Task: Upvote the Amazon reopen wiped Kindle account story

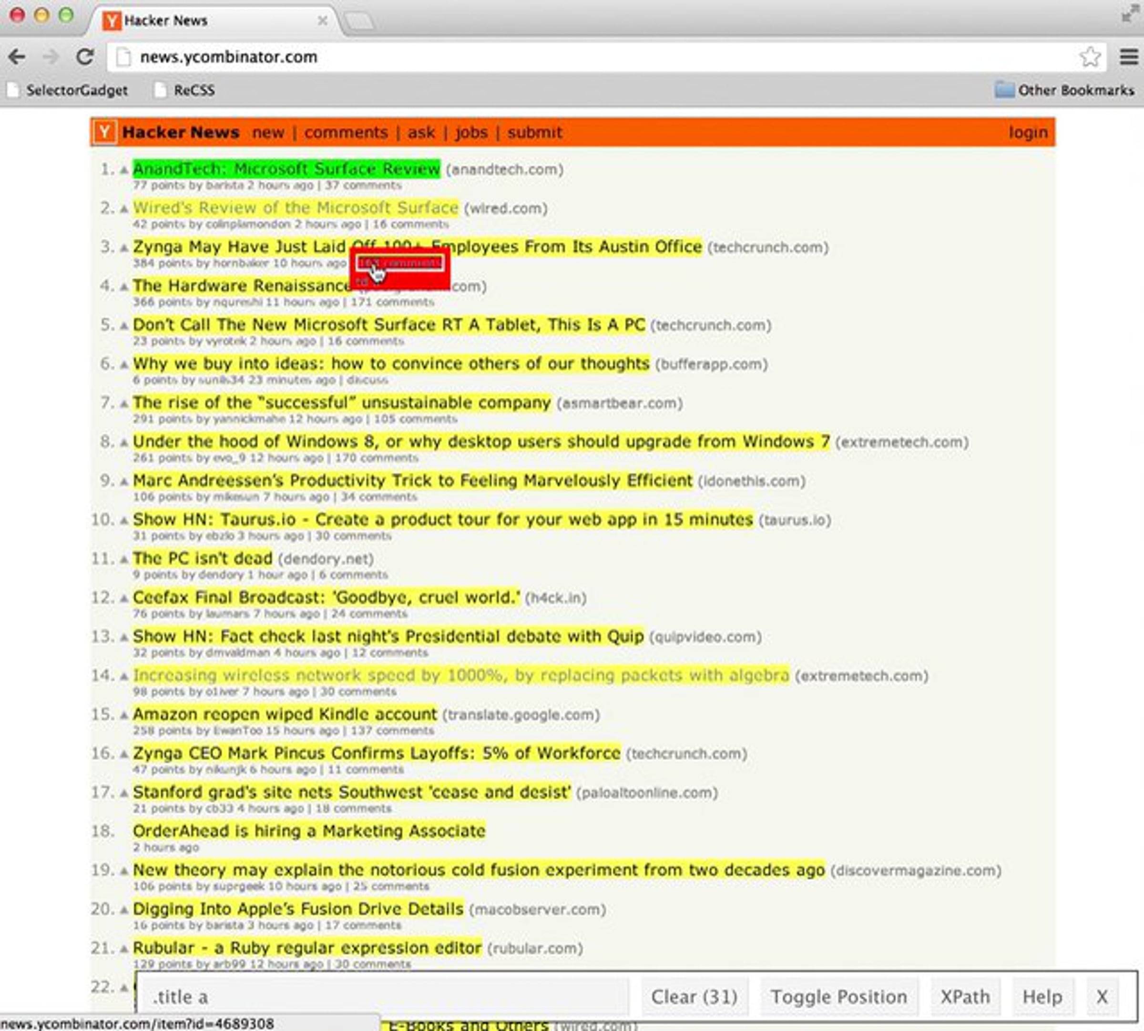Action: [124, 715]
